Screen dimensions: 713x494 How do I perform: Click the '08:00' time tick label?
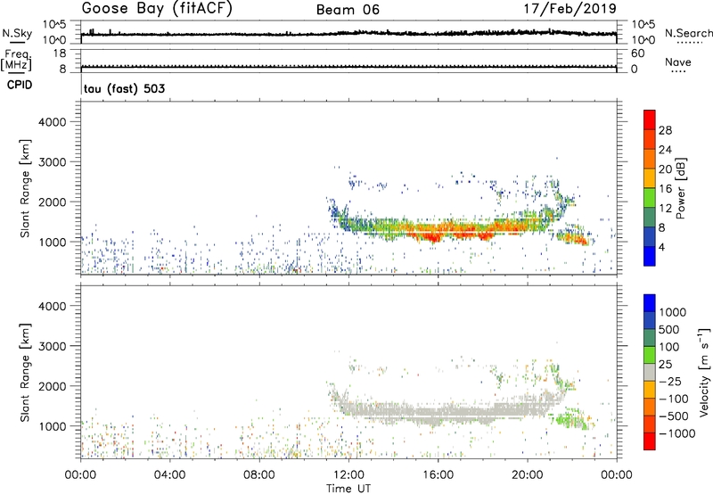pyautogui.click(x=259, y=475)
